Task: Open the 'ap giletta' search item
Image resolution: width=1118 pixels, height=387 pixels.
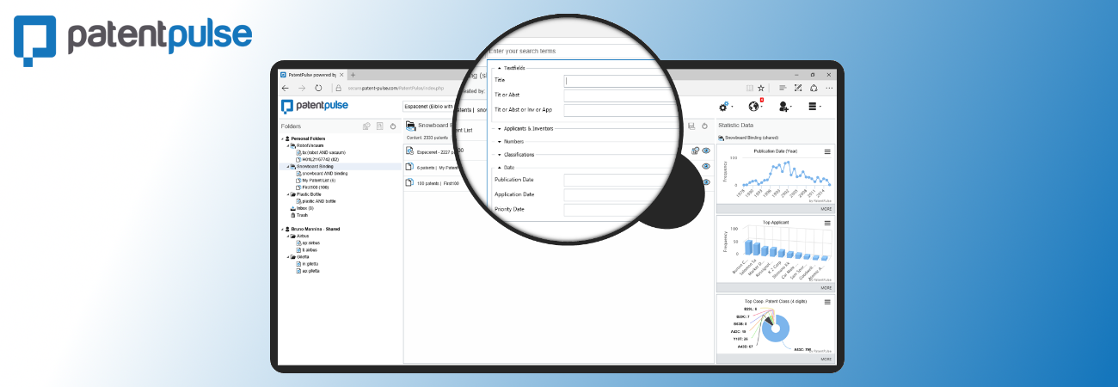Action: coord(310,271)
